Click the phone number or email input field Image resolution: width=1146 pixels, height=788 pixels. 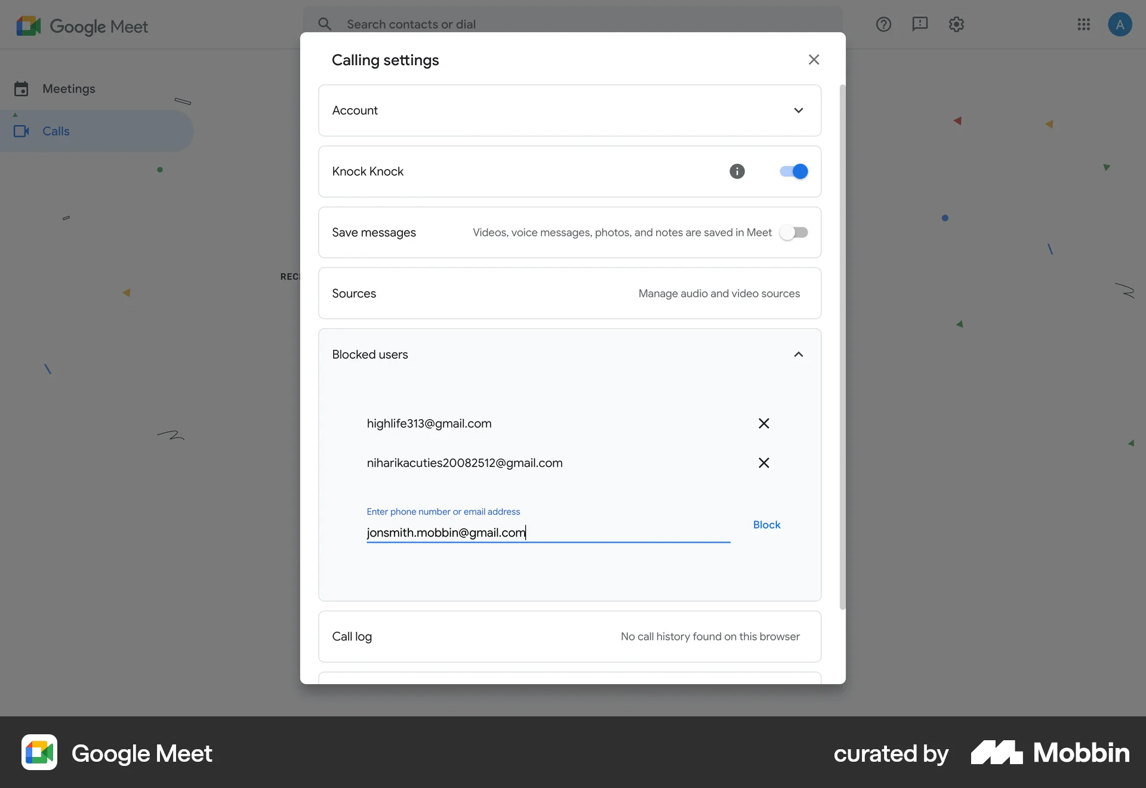tap(548, 532)
